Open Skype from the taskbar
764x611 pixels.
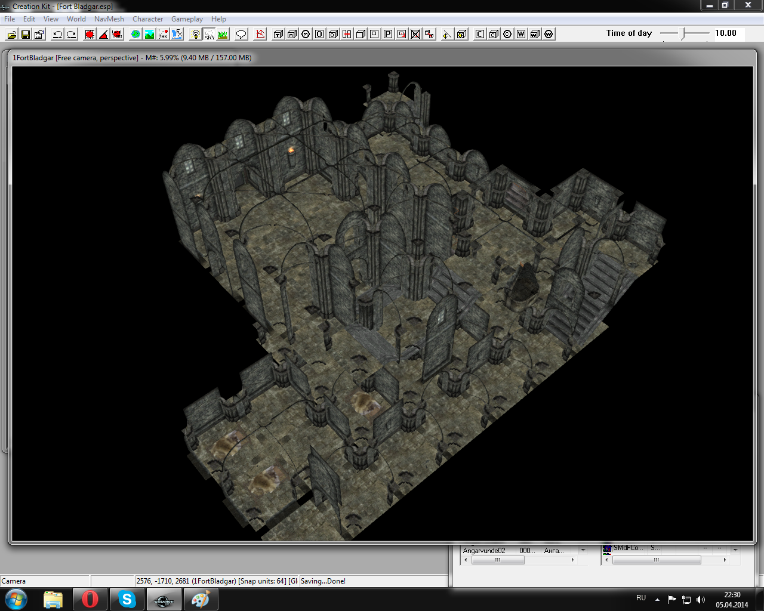click(127, 600)
